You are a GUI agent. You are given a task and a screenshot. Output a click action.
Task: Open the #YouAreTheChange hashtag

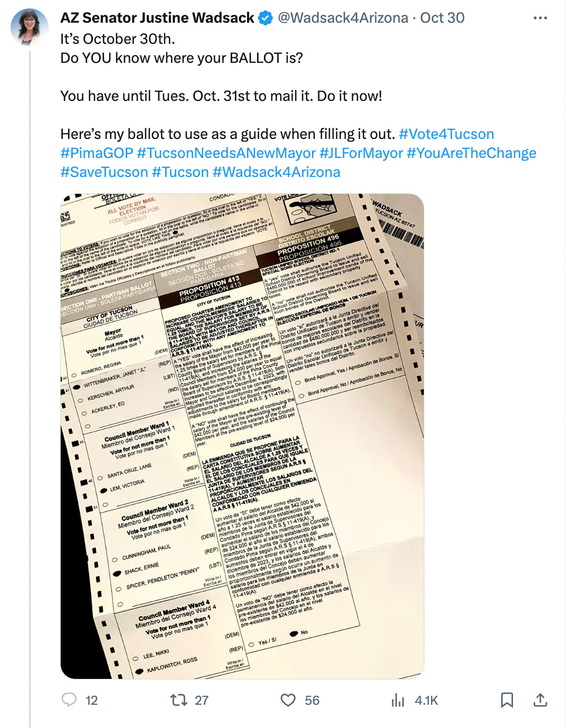coord(471,153)
